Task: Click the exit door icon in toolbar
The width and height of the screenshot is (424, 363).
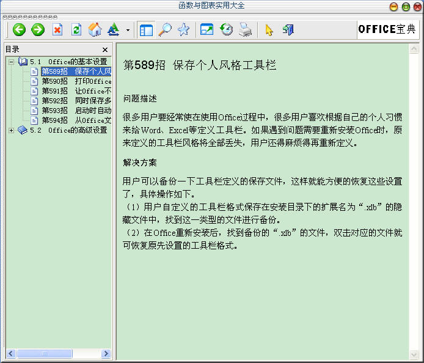Action: pos(288,29)
